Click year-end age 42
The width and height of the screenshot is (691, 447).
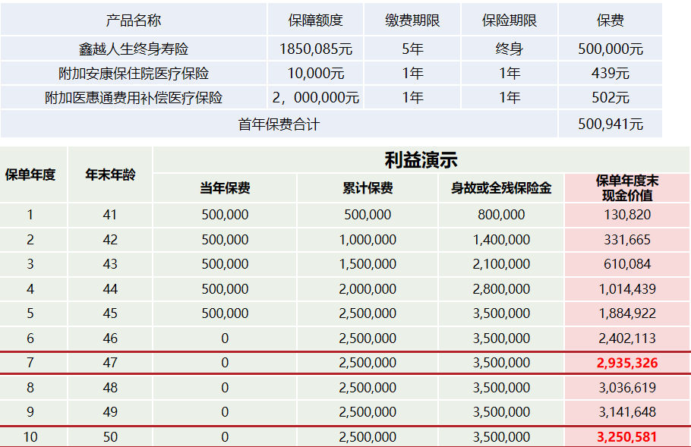(110, 240)
